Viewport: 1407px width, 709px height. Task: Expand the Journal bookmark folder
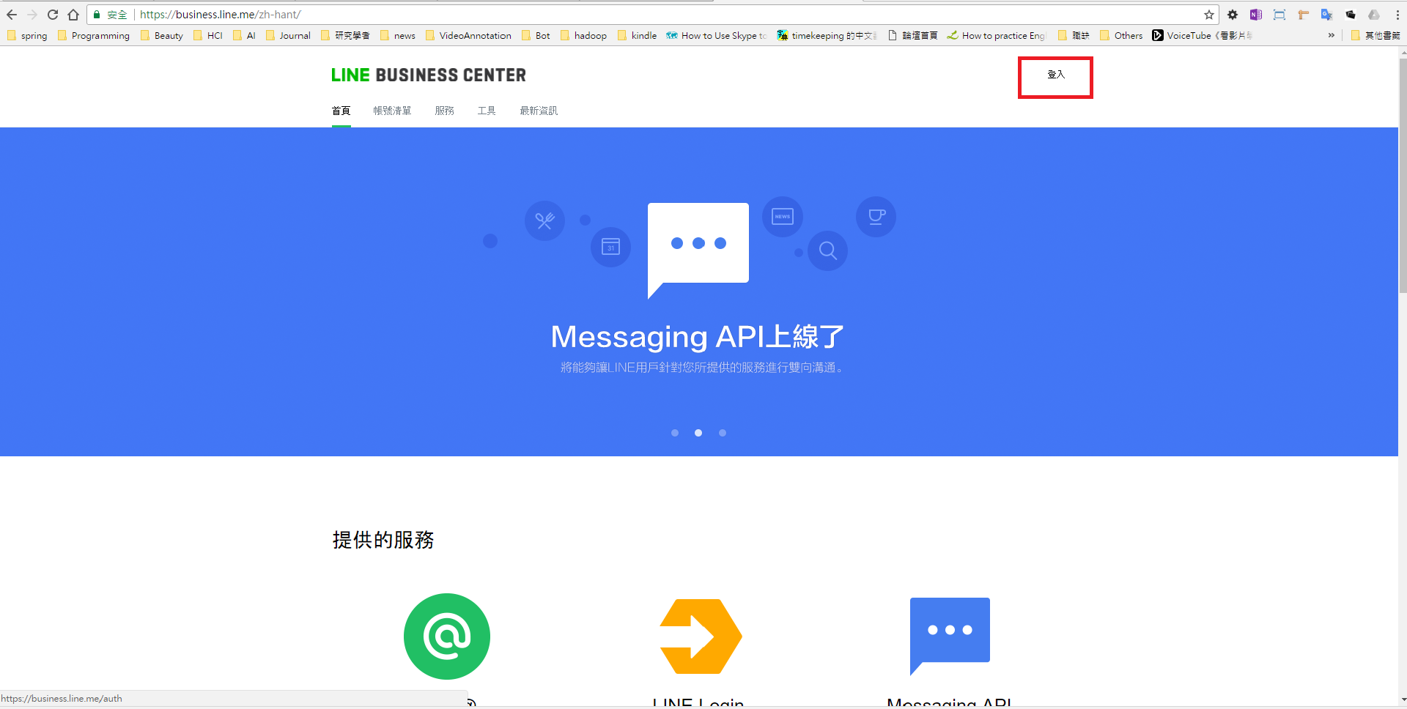click(288, 35)
